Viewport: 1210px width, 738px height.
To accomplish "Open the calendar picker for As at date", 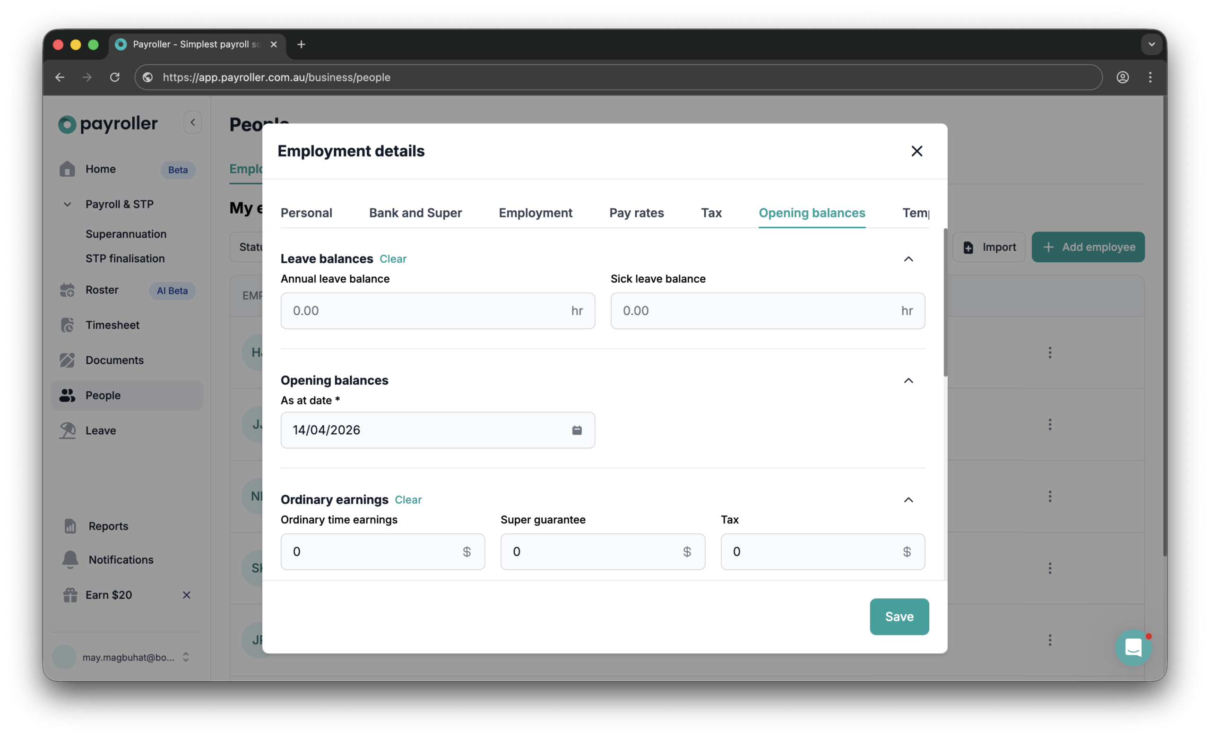I will pos(577,430).
